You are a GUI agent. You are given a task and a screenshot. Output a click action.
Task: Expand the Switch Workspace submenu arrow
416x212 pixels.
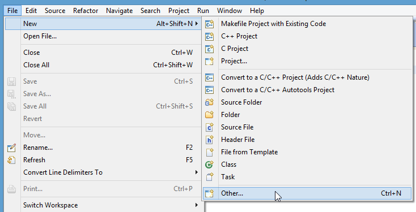[x=197, y=205]
